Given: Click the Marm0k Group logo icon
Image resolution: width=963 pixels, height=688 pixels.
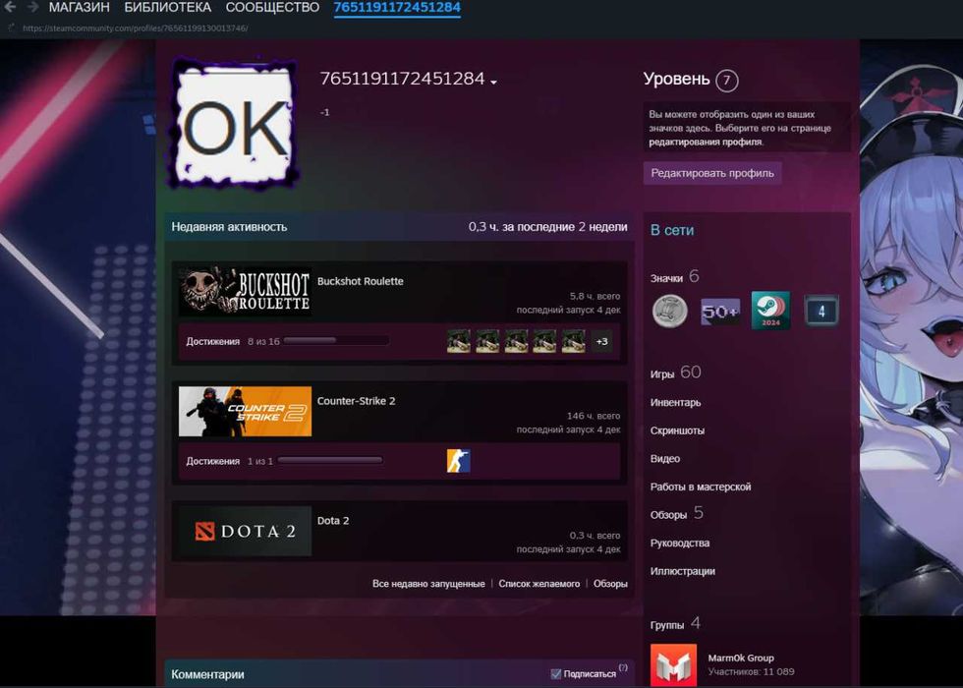Looking at the screenshot, I should tap(674, 665).
